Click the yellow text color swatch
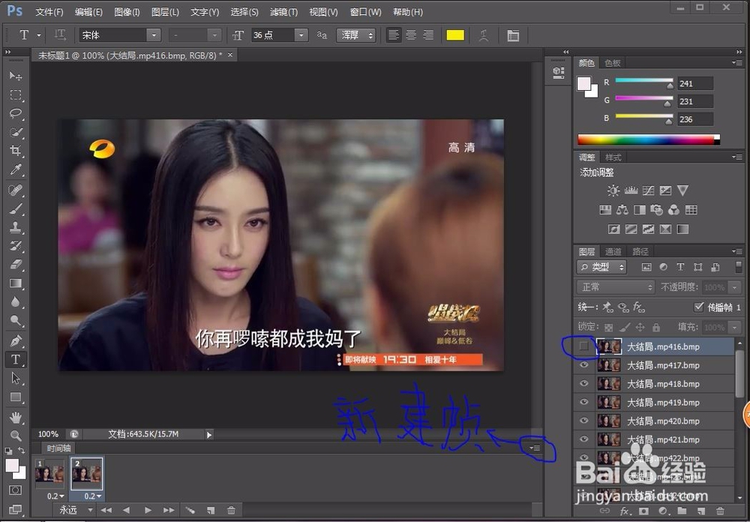The image size is (750, 522). pos(455,34)
